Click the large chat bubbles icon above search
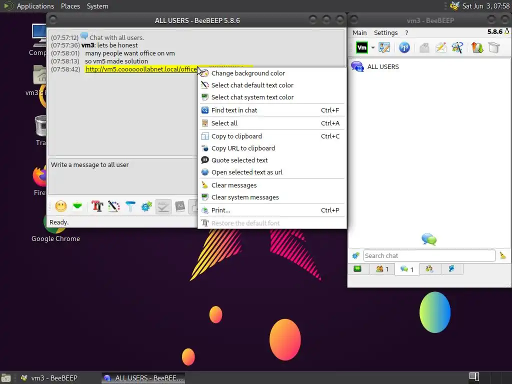The image size is (512, 384). 429,239
